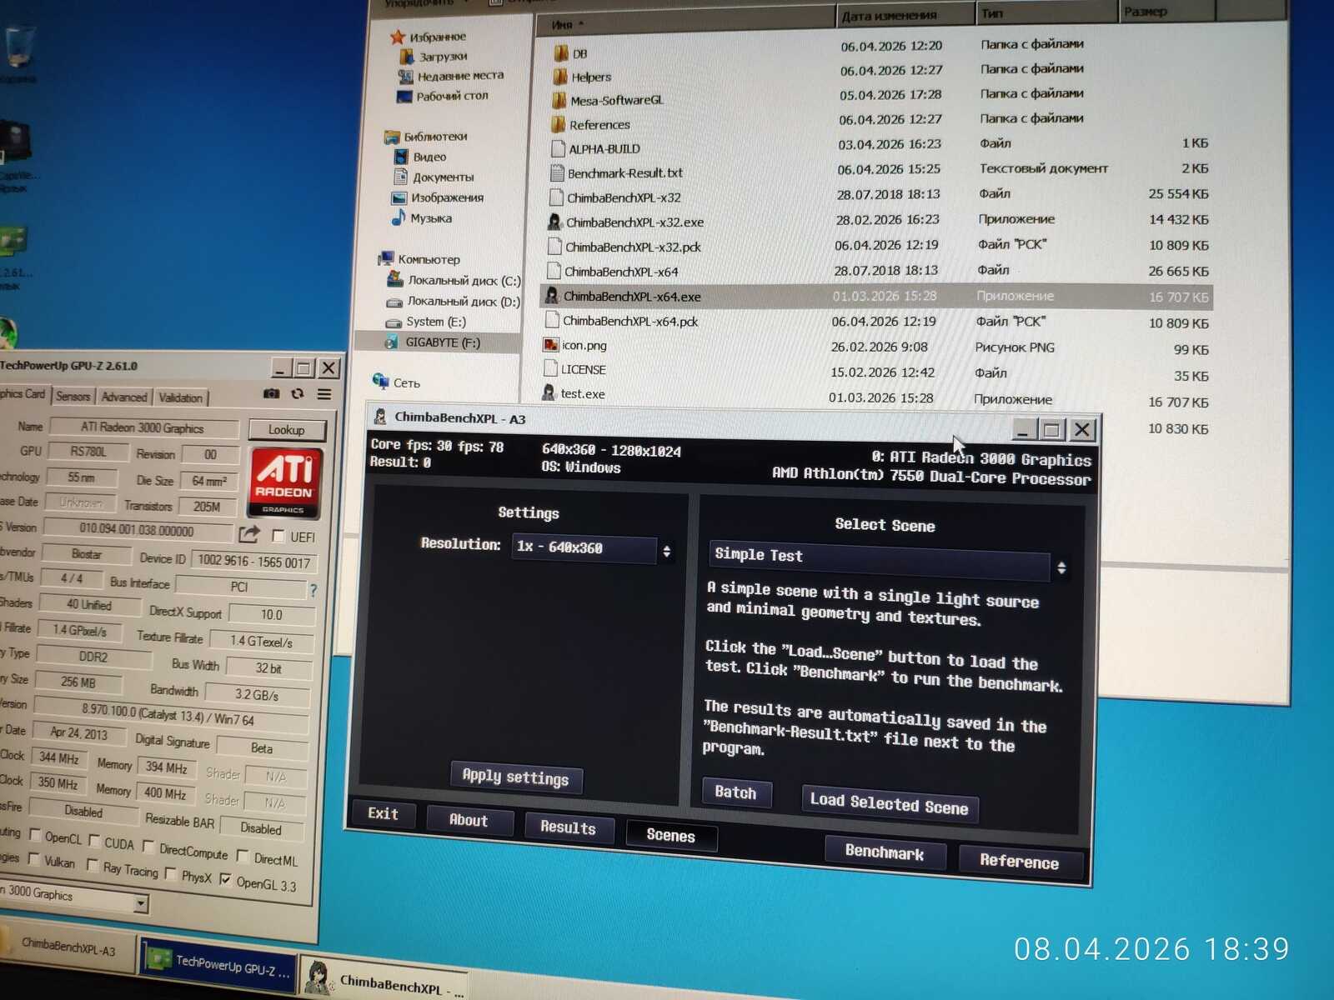1334x1000 pixels.
Task: Expand the Simple Test scene selector
Action: 889,562
